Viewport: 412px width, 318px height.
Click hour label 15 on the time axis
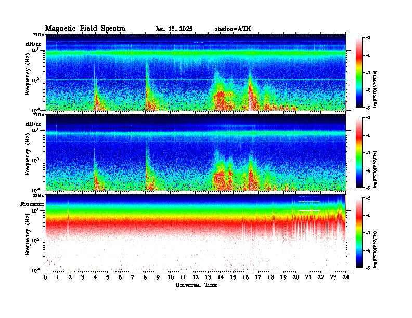coord(233,277)
